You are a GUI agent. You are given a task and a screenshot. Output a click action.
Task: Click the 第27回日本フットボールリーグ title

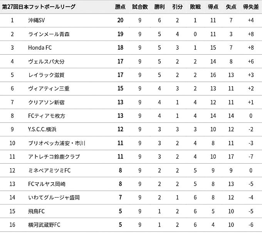coord(39,7)
